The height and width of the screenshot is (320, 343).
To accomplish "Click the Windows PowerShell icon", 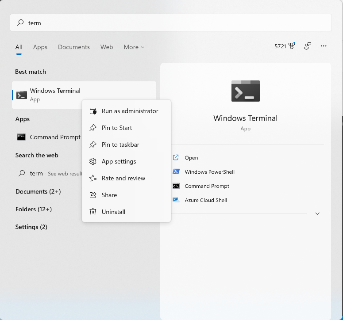I will [x=176, y=171].
